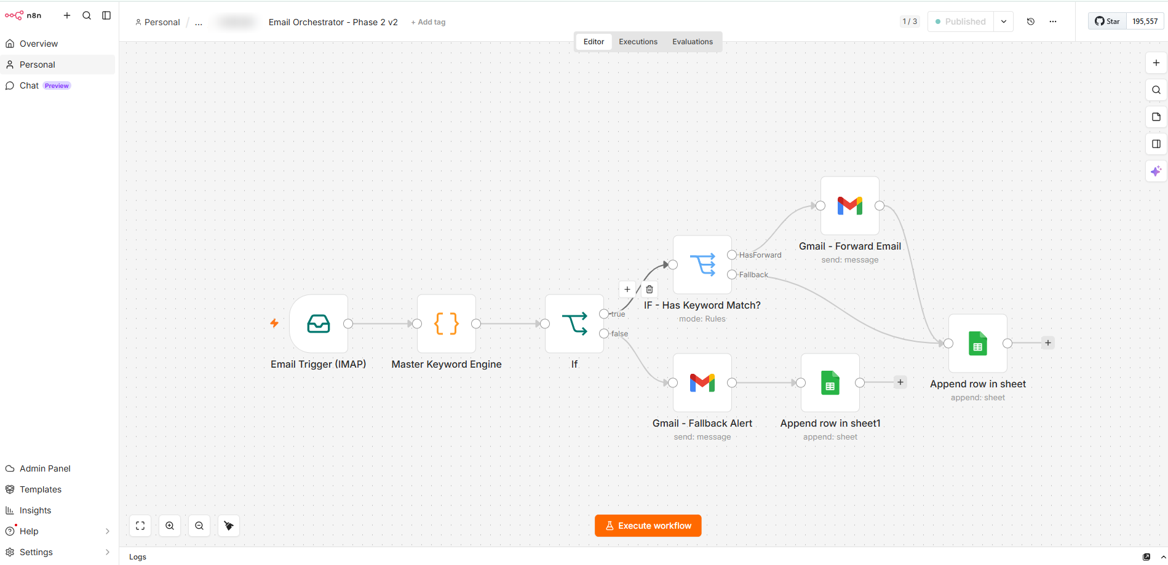The width and height of the screenshot is (1168, 565).
Task: Open Admin Panel
Action: (x=58, y=468)
